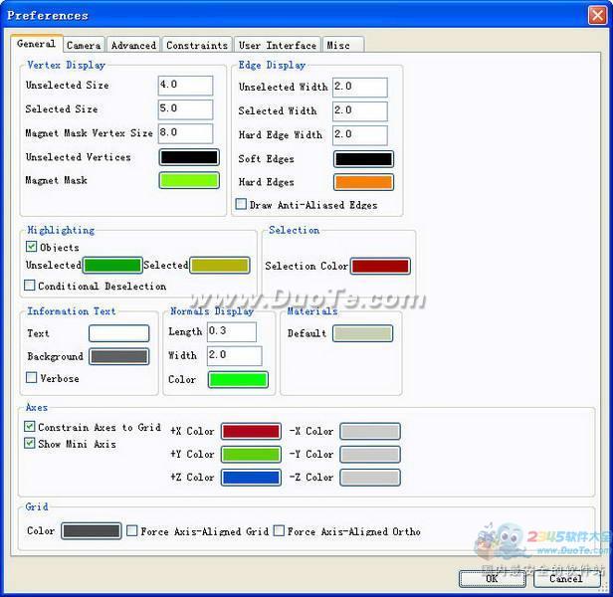Open the Camera preferences tab

click(x=84, y=45)
